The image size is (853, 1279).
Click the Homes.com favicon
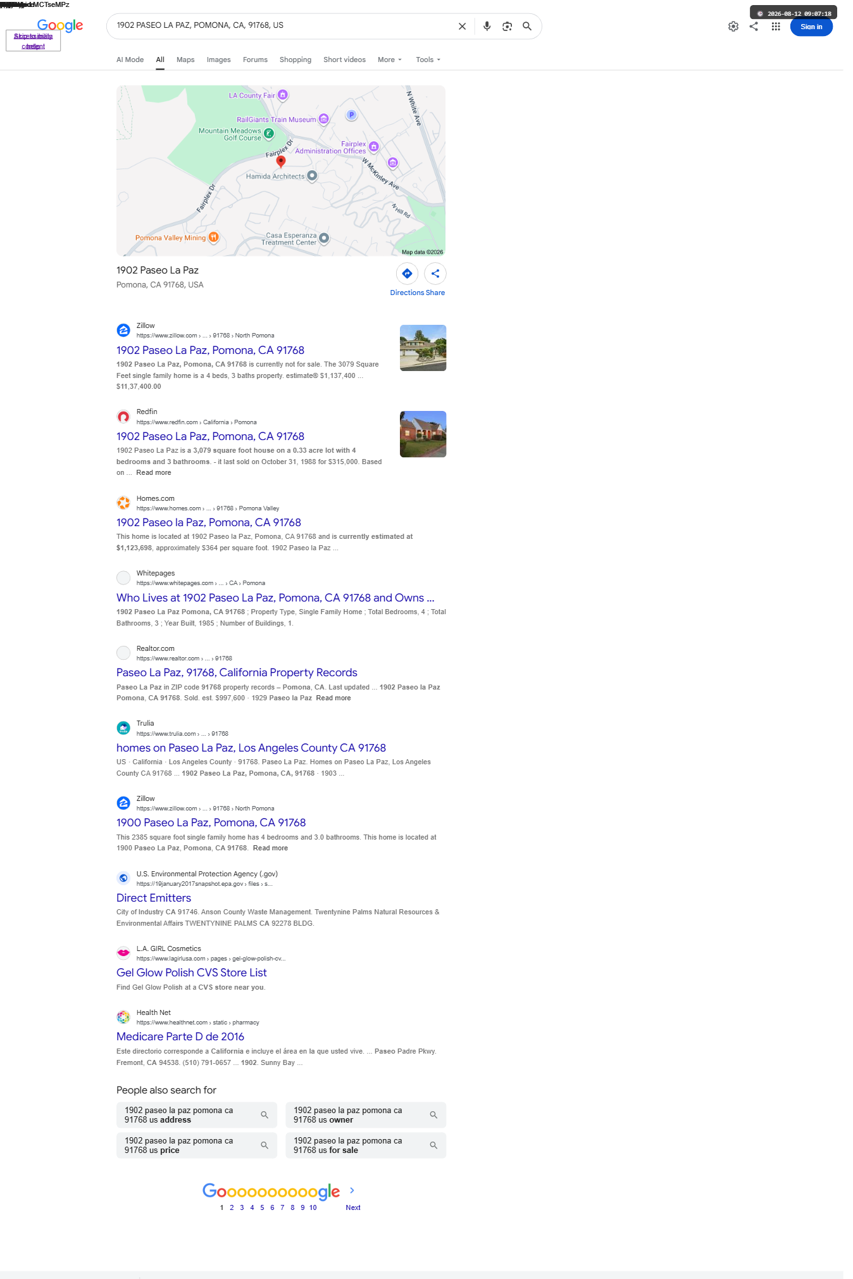[x=123, y=503]
